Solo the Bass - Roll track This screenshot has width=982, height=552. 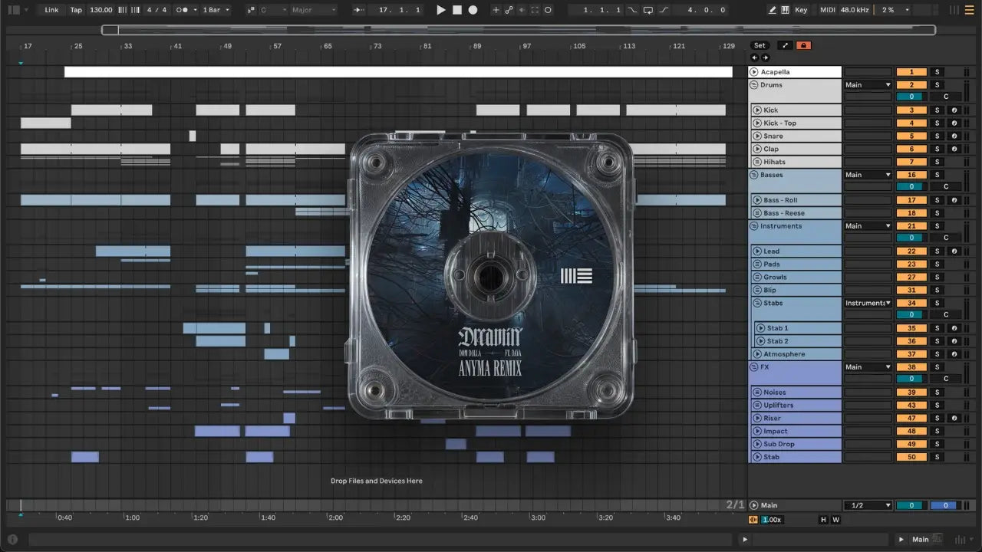(x=937, y=200)
